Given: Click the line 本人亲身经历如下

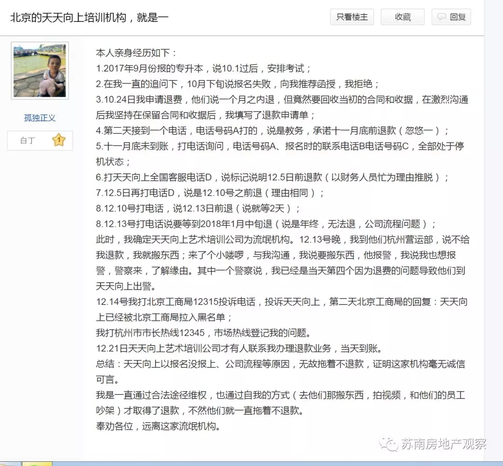Looking at the screenshot, I should click(136, 53).
